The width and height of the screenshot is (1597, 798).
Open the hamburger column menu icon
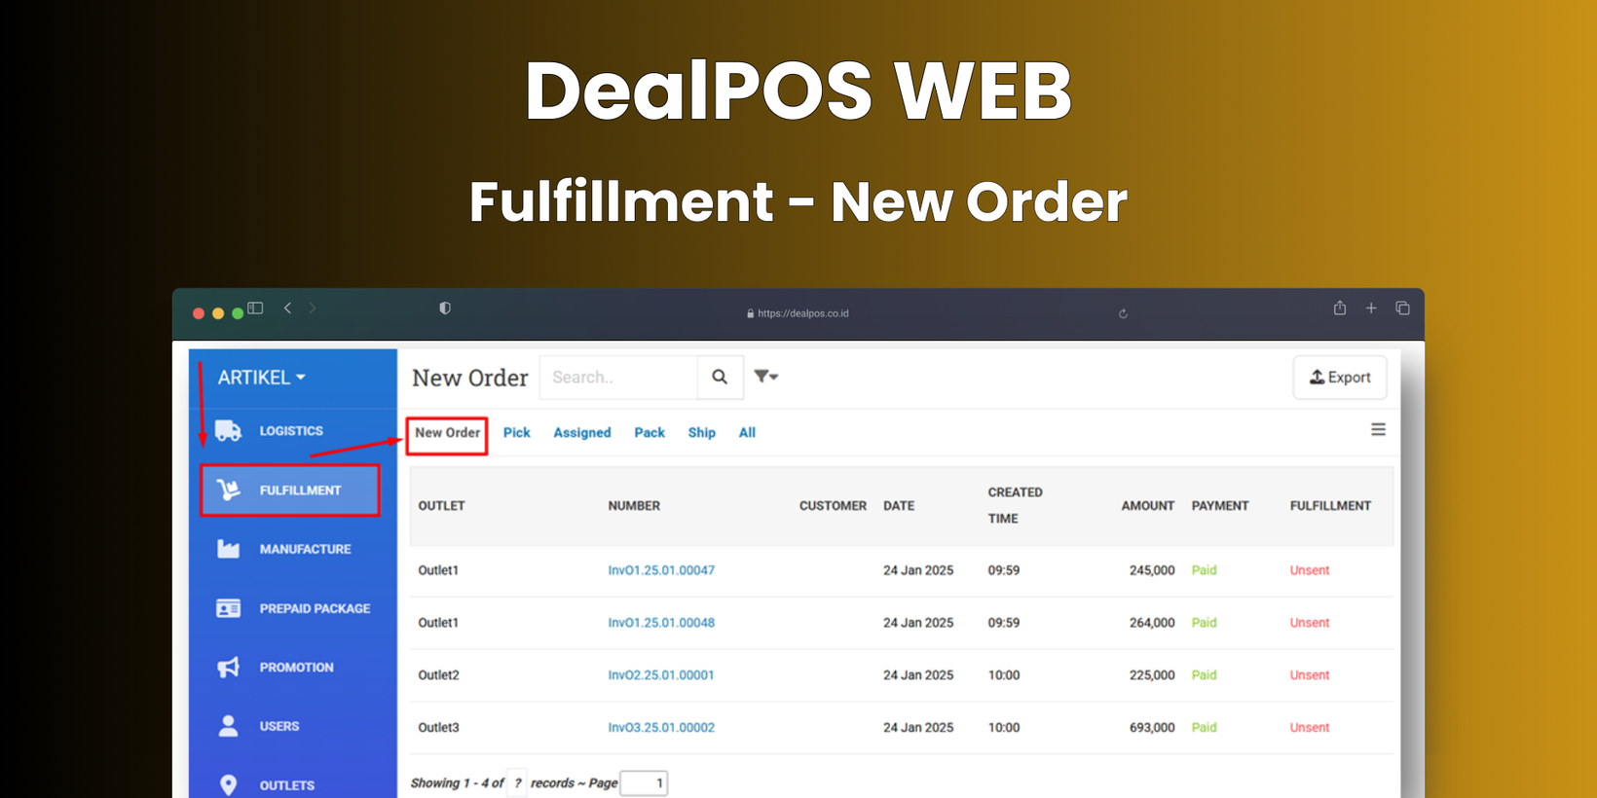coord(1378,429)
